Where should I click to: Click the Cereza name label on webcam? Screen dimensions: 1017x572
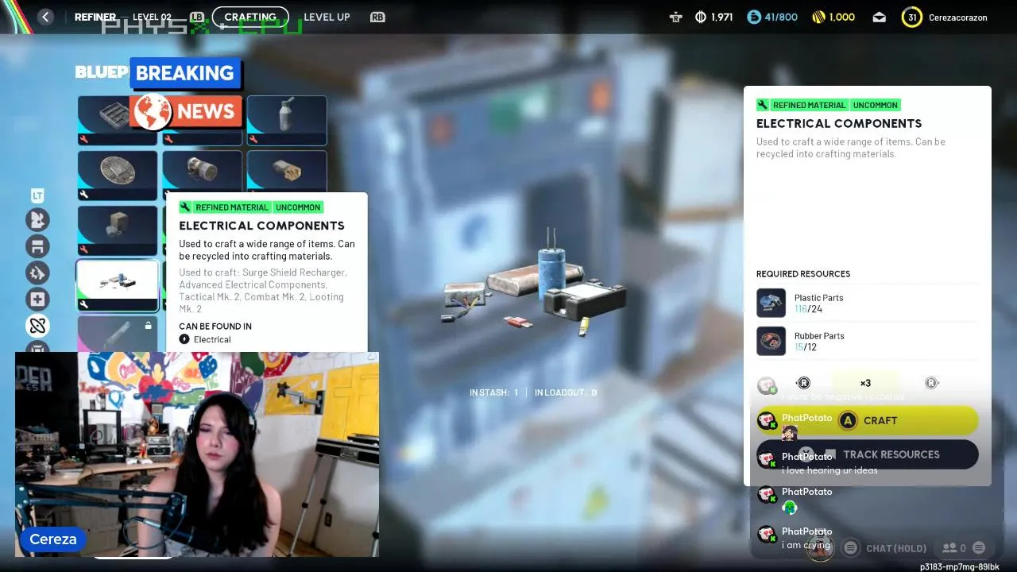[x=53, y=539]
